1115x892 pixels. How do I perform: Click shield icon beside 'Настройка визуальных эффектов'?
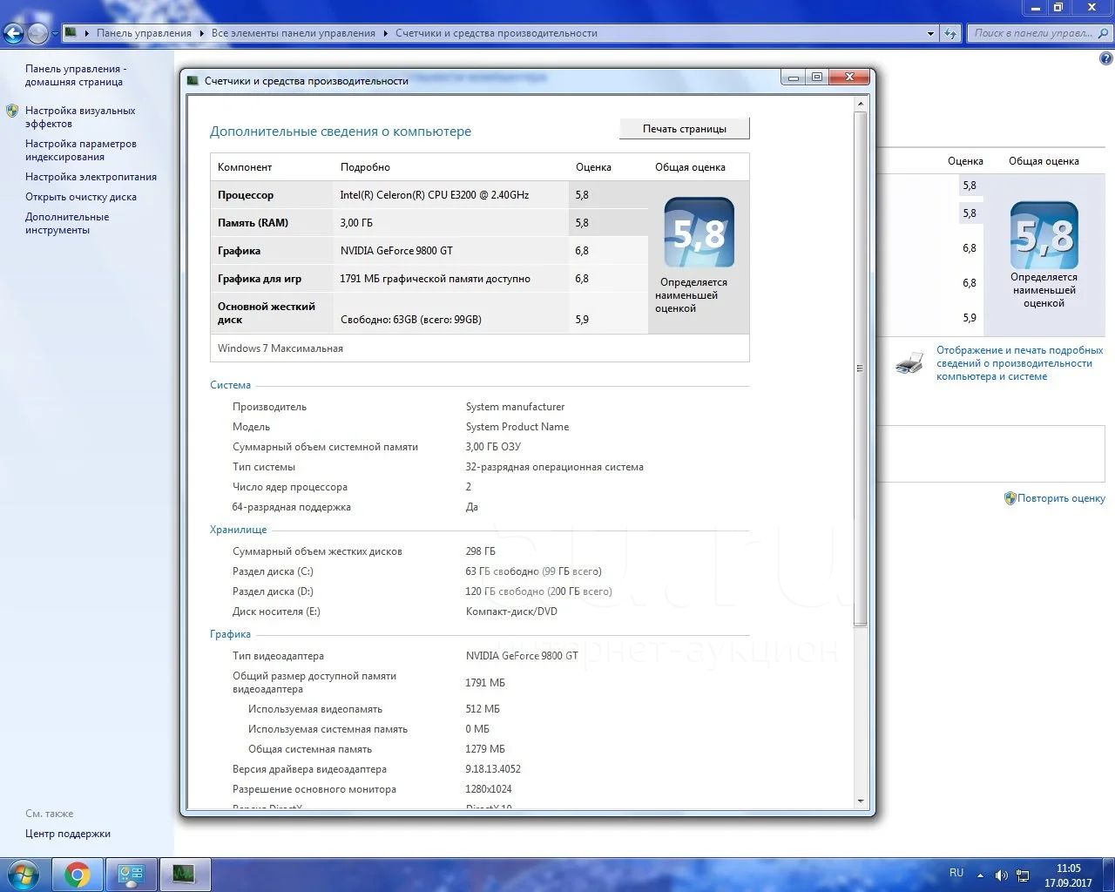click(12, 111)
